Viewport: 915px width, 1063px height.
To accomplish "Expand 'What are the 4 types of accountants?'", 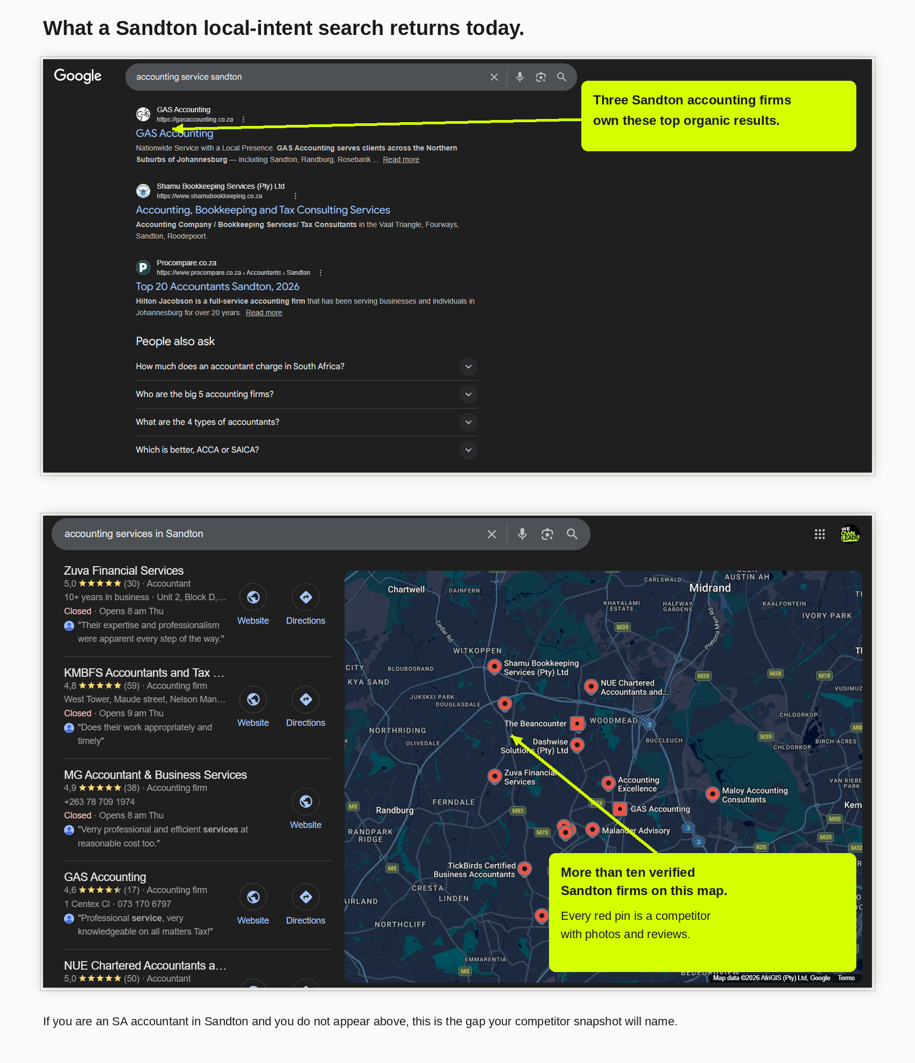I will 307,422.
